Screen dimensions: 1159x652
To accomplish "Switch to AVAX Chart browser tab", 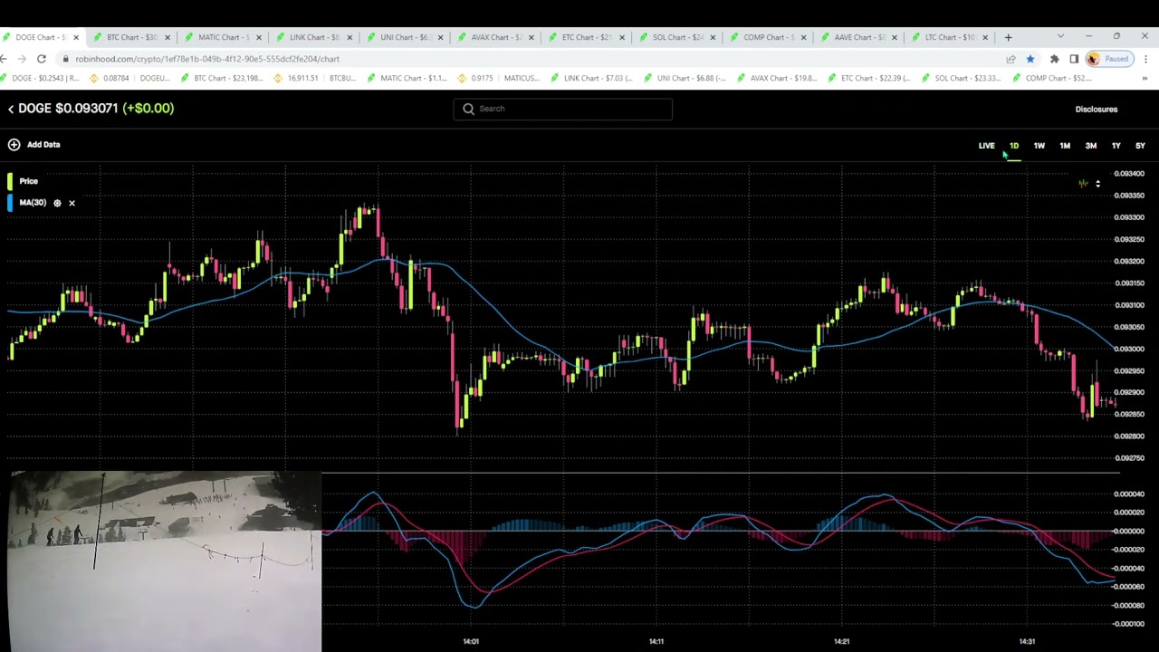I will point(495,37).
